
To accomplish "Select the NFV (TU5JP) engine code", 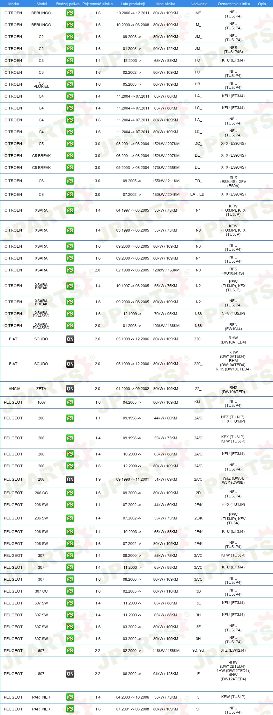I will click(233, 313).
